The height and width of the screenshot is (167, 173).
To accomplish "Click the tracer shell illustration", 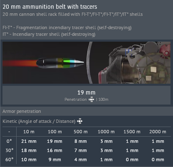I will click(60, 63).
